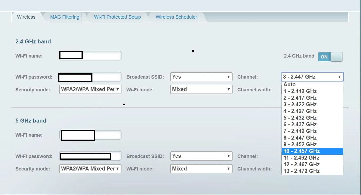This screenshot has width=361, height=195.
Task: Open 2.4 GHz Broadcast SSID dropdown
Action: [201, 77]
